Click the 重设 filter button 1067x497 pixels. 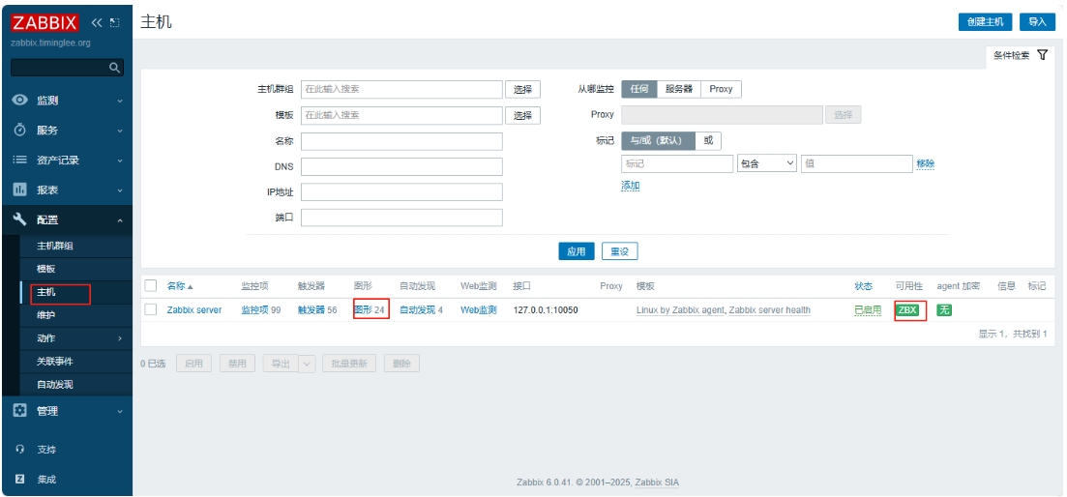[x=620, y=251]
